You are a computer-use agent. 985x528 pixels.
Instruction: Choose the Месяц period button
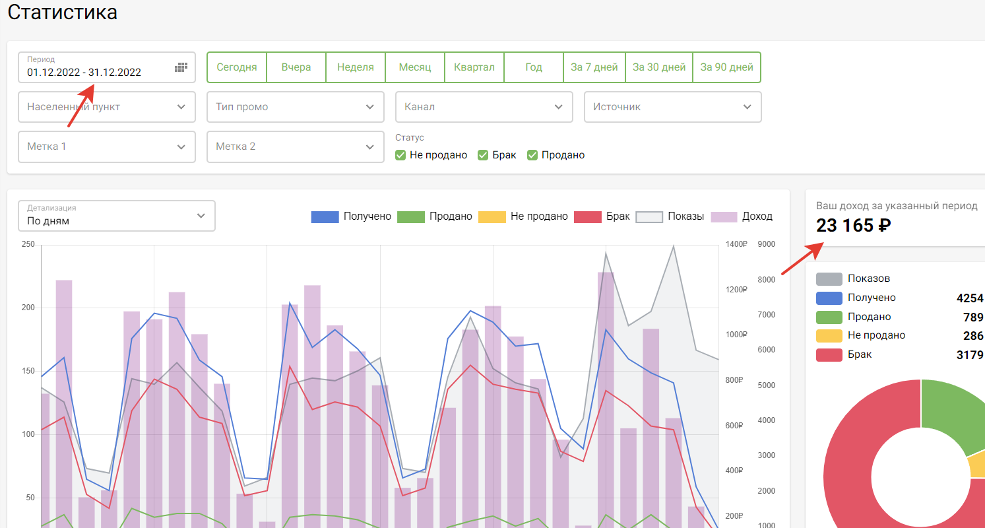pos(415,67)
